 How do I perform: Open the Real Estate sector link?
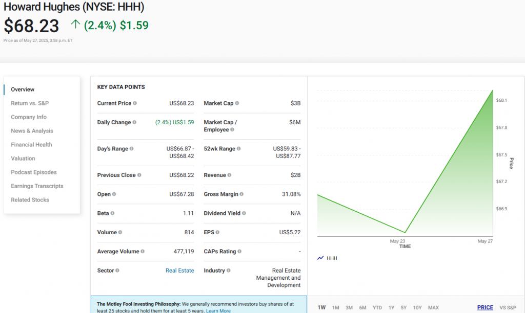(x=180, y=271)
